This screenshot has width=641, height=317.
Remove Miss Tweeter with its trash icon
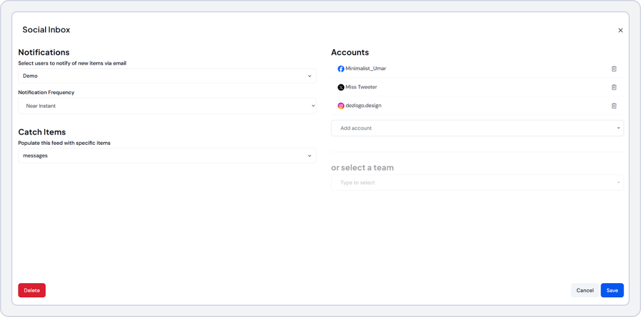click(613, 87)
